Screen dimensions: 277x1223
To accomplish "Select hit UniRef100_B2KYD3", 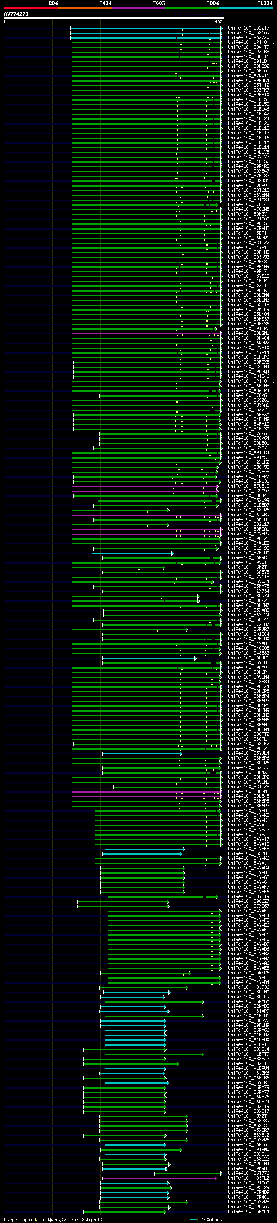I will (x=248, y=1007).
